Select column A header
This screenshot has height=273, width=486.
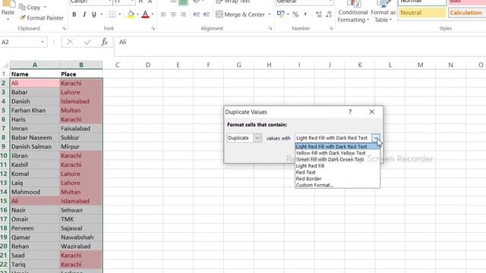(x=35, y=65)
